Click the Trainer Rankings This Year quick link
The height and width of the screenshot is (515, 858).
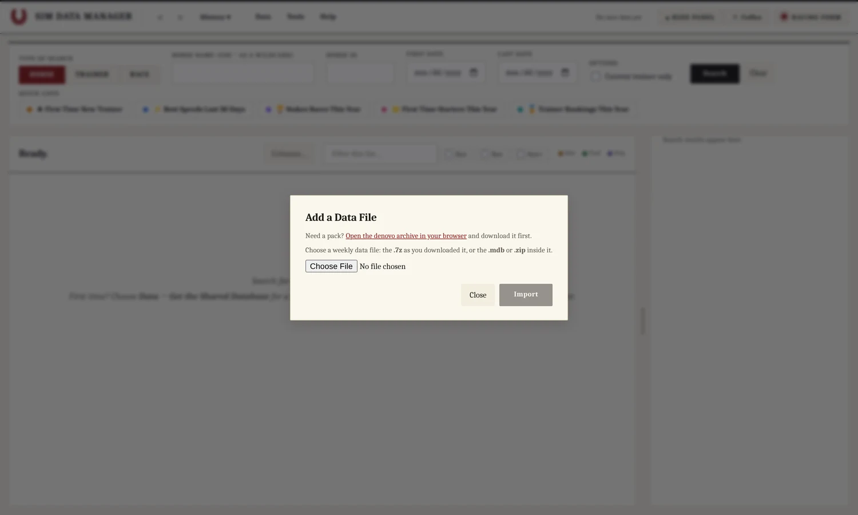pyautogui.click(x=574, y=109)
